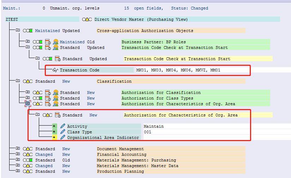Viewport: 291px width, 178px height.
Task: Click pencil icon for Organizational Area Indicator
Action: [63, 137]
